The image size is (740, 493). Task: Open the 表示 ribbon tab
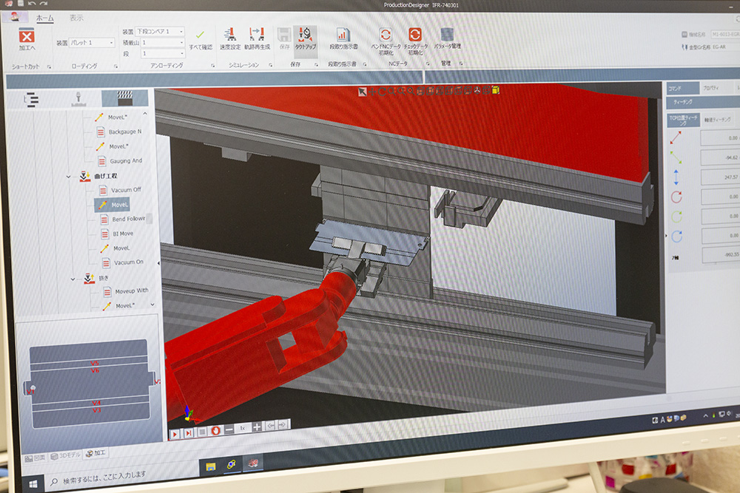click(76, 18)
